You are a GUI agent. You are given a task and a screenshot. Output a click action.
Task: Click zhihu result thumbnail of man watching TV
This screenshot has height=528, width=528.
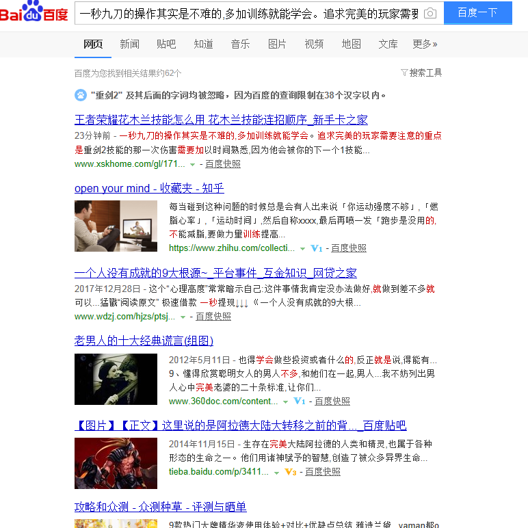pos(116,226)
